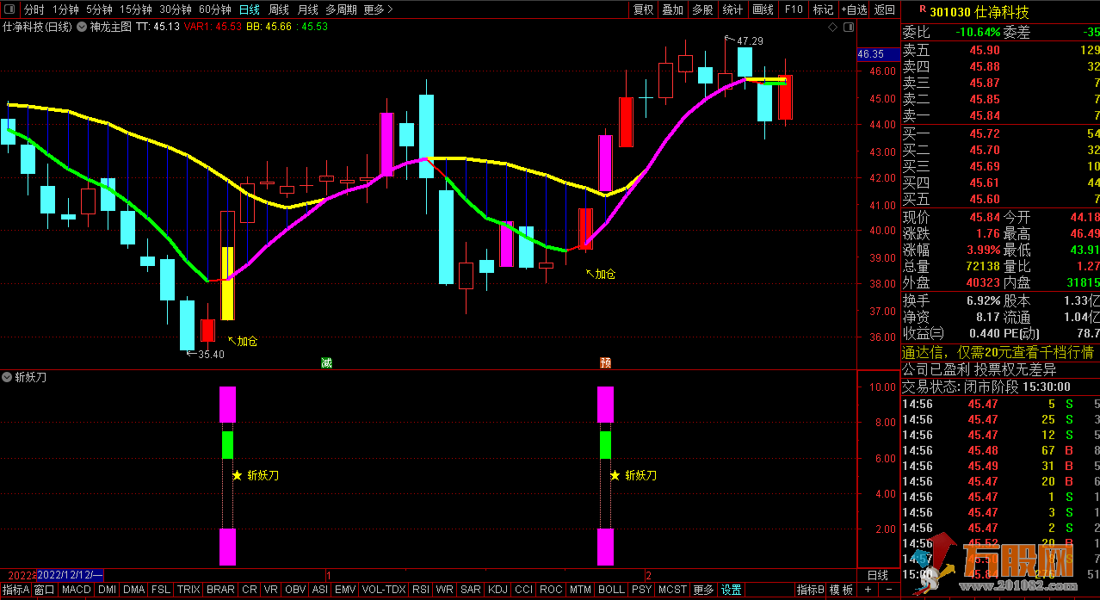Click the 复权 button in top toolbar
Screen dimensions: 1100x600
(x=643, y=9)
